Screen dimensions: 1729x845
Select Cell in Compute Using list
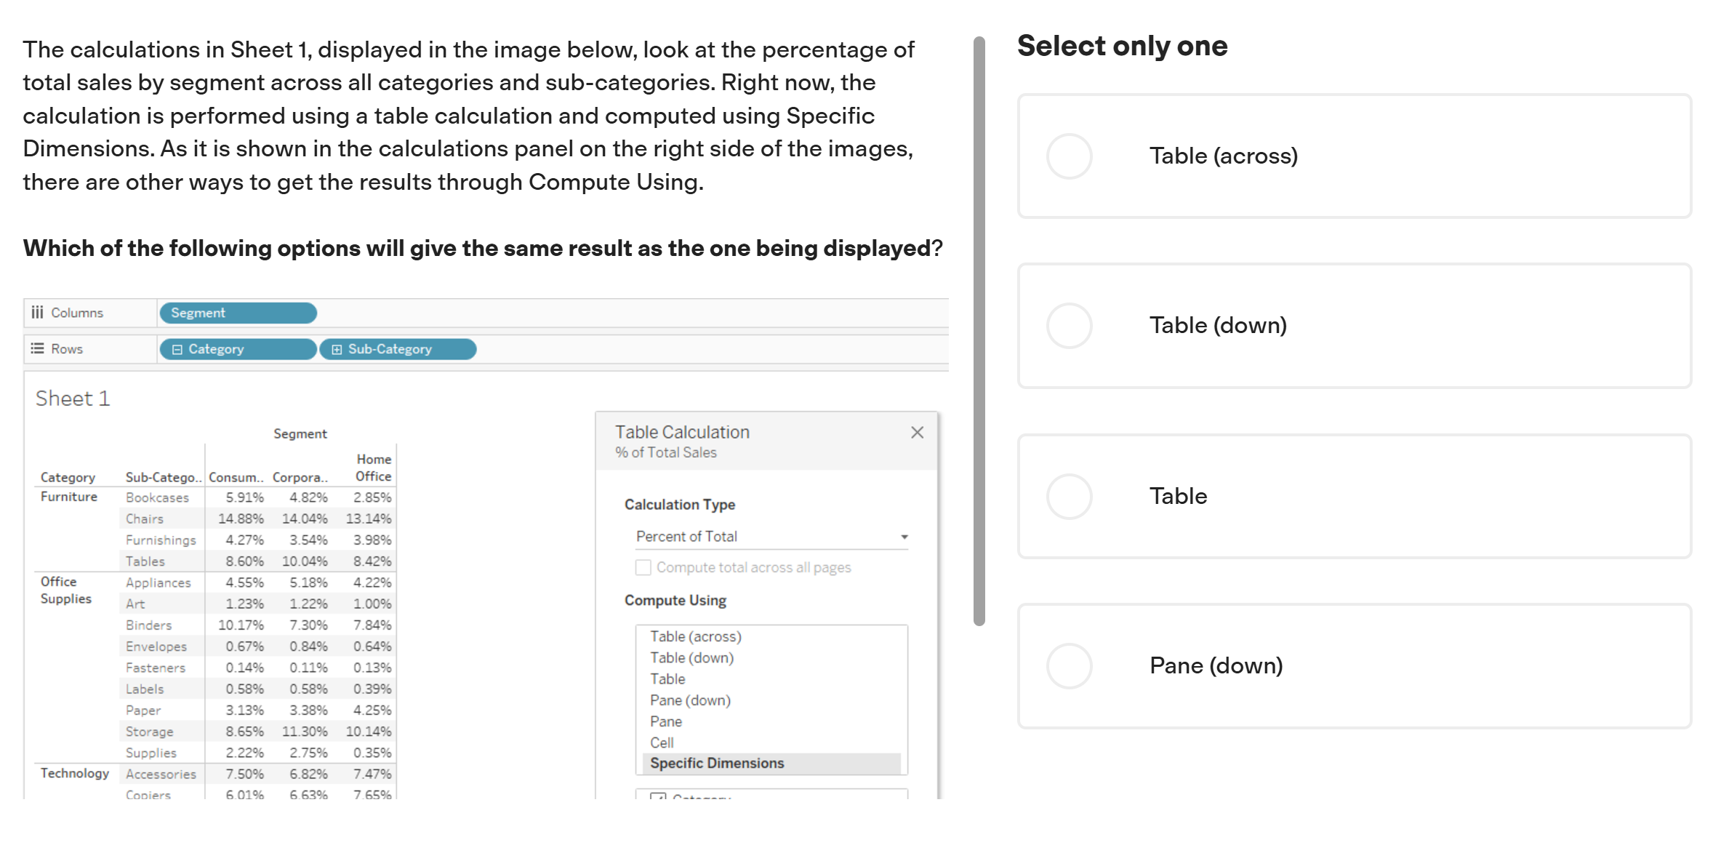(x=662, y=742)
